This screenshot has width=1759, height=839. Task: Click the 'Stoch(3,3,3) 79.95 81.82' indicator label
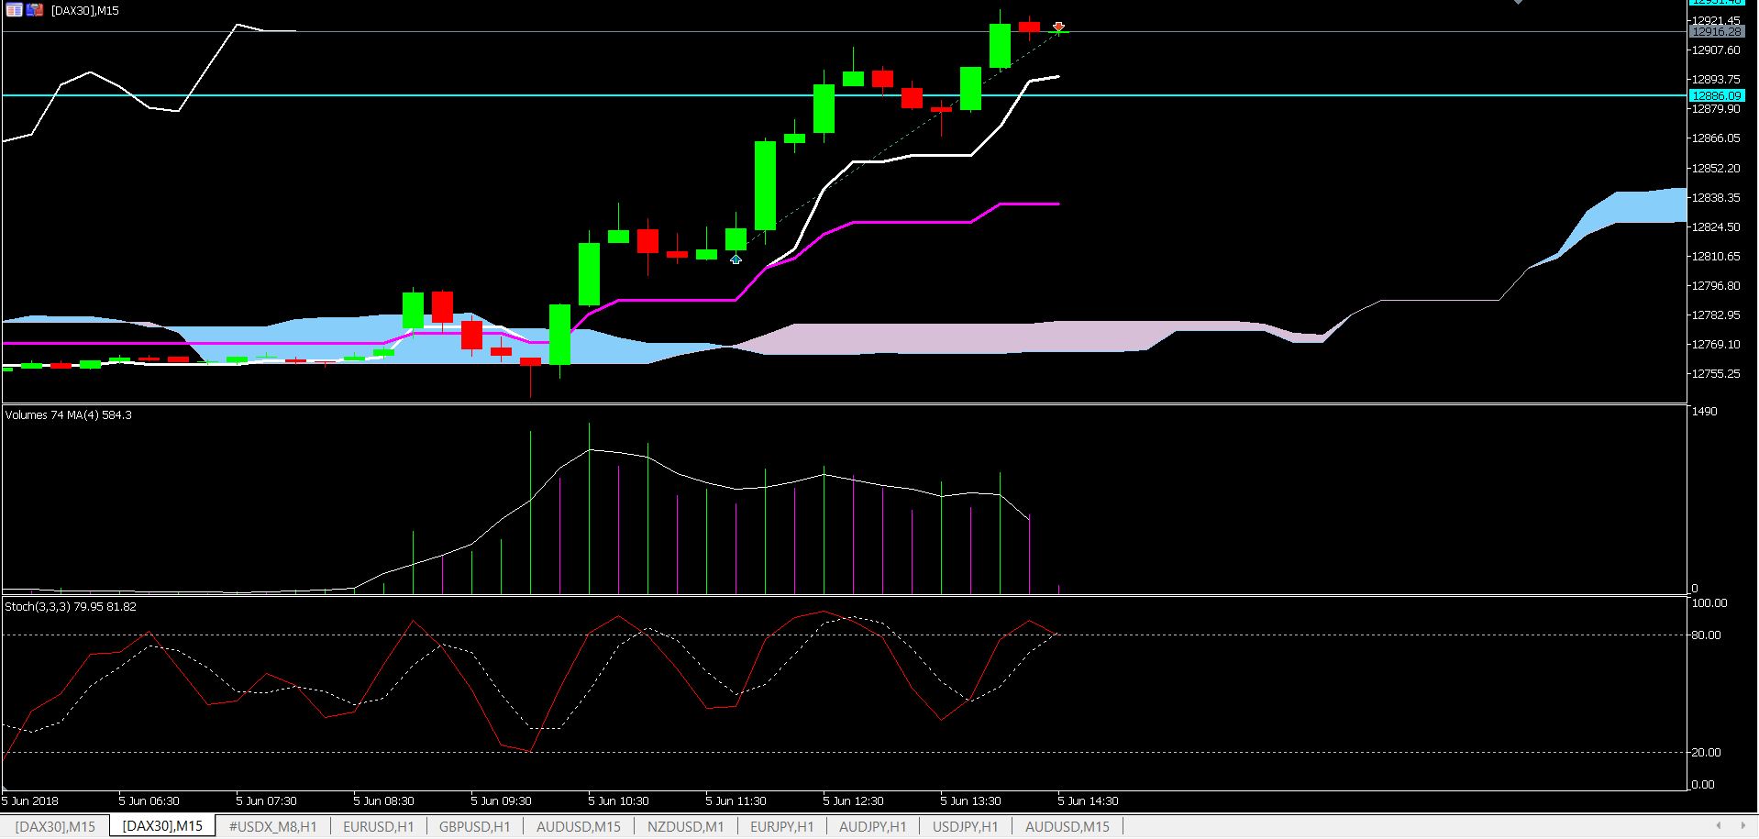click(71, 607)
